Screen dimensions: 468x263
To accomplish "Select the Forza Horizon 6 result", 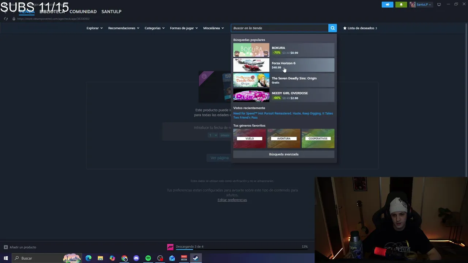I will [x=284, y=65].
